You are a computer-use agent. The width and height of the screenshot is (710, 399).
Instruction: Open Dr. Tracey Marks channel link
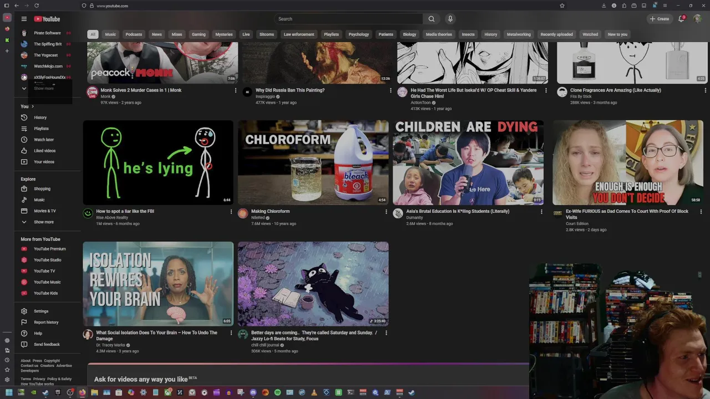[x=110, y=345]
